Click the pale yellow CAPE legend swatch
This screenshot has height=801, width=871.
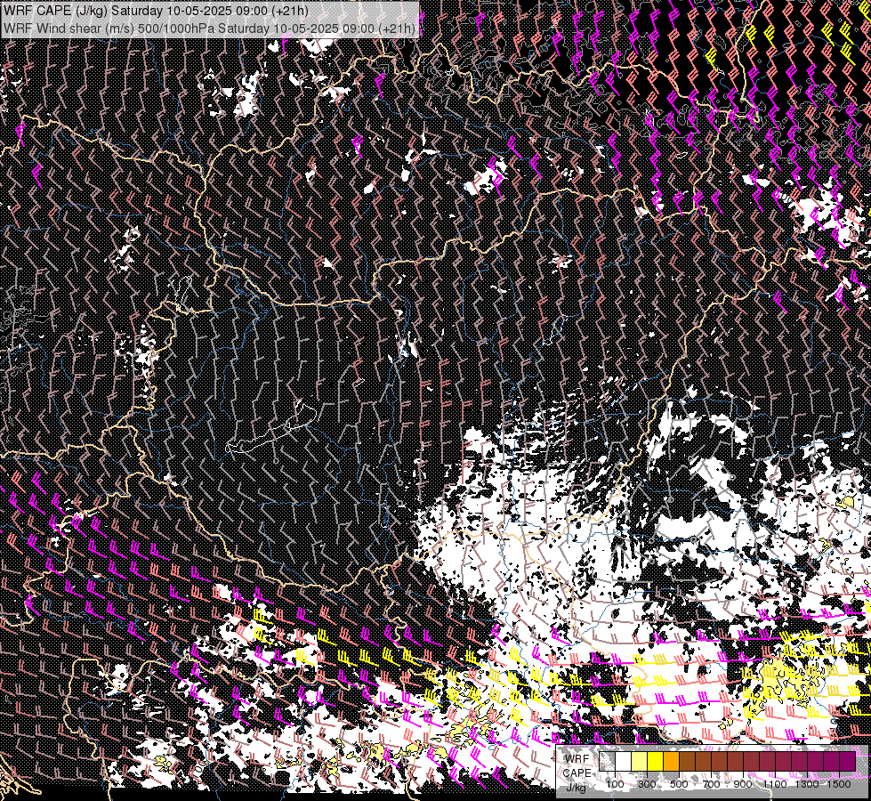(x=640, y=761)
